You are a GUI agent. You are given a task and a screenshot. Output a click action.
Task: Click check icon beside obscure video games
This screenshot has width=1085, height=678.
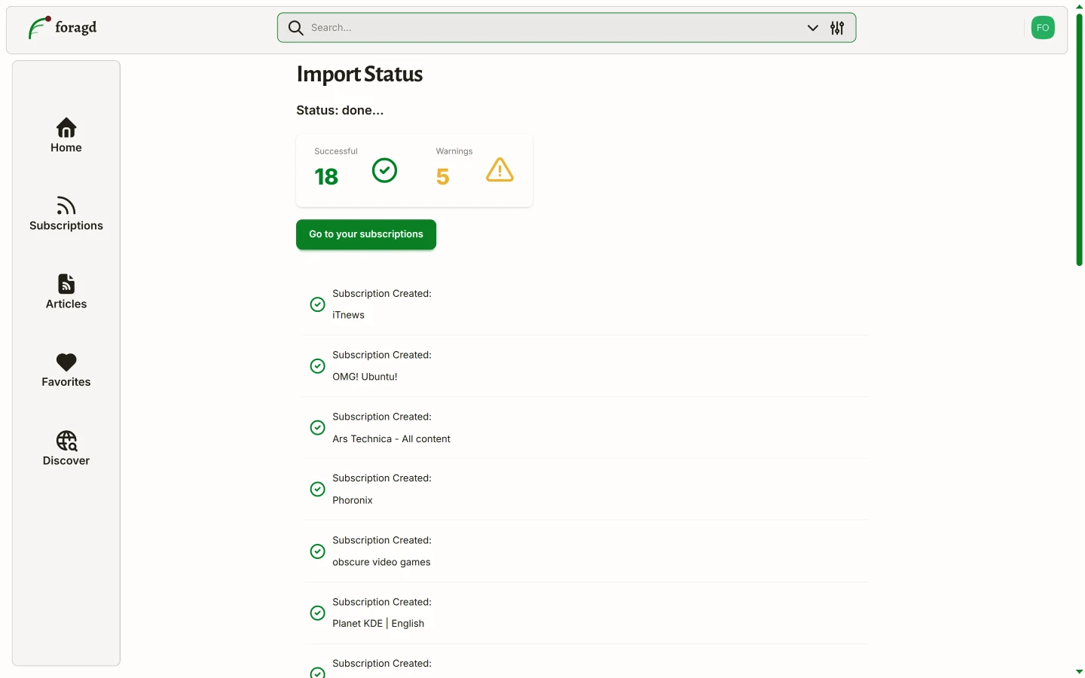(318, 551)
